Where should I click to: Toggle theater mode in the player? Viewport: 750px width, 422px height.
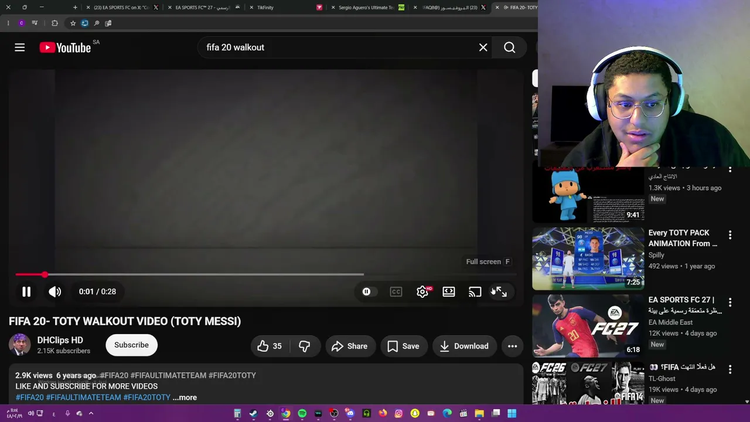[449, 291]
